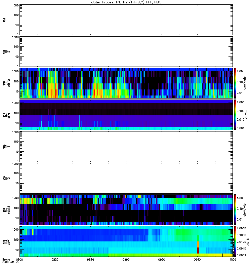Click the thc scm1 panel color bar
Screen dimensions: 252x269
pyautogui.click(x=235, y=241)
